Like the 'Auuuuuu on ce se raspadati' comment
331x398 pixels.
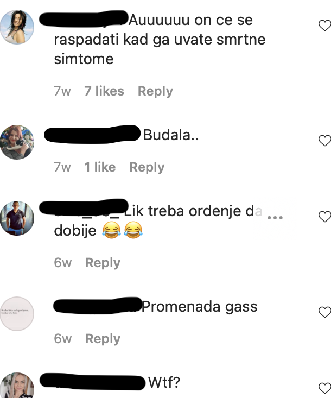[x=324, y=26]
